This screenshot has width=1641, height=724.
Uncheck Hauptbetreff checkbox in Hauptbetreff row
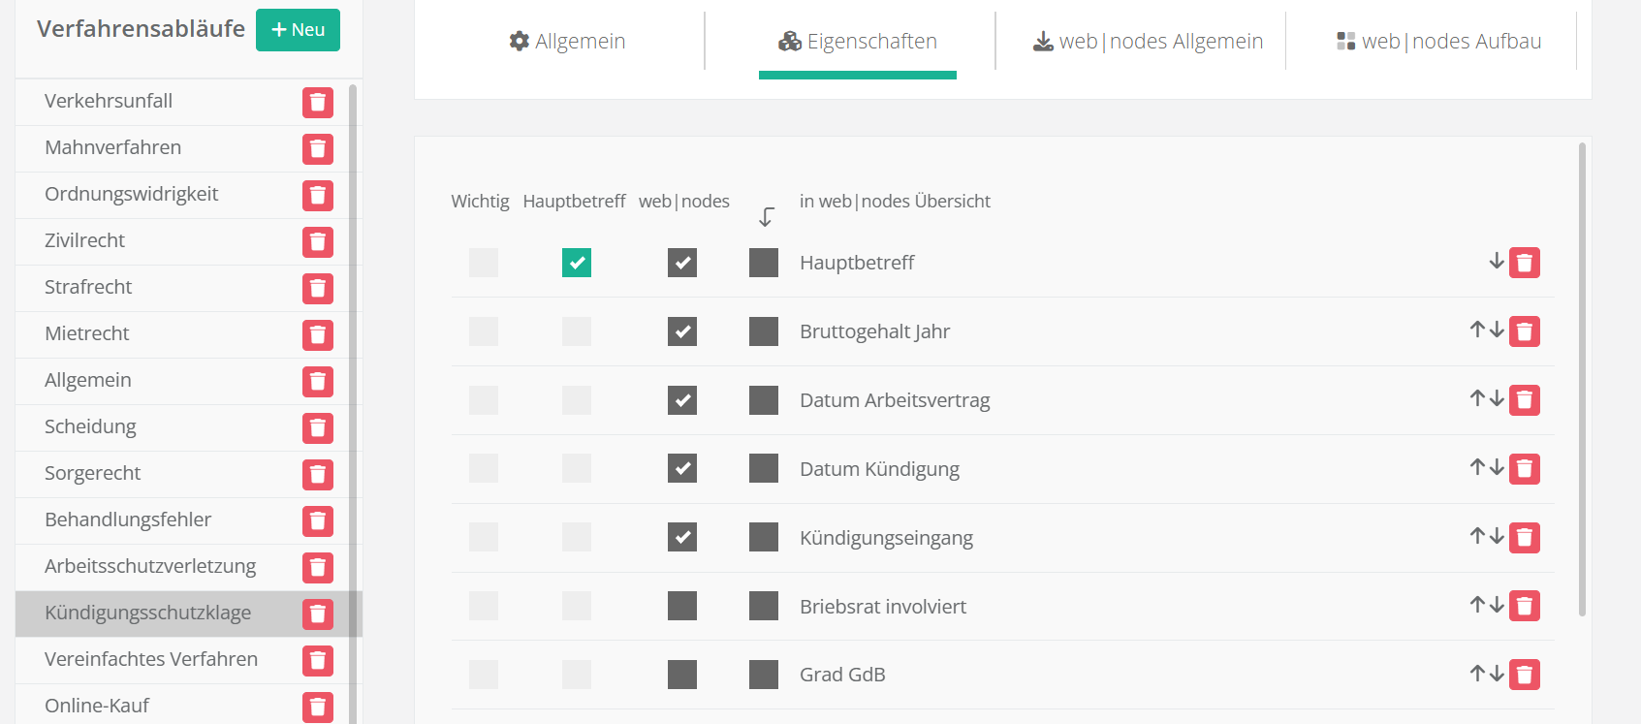[577, 263]
